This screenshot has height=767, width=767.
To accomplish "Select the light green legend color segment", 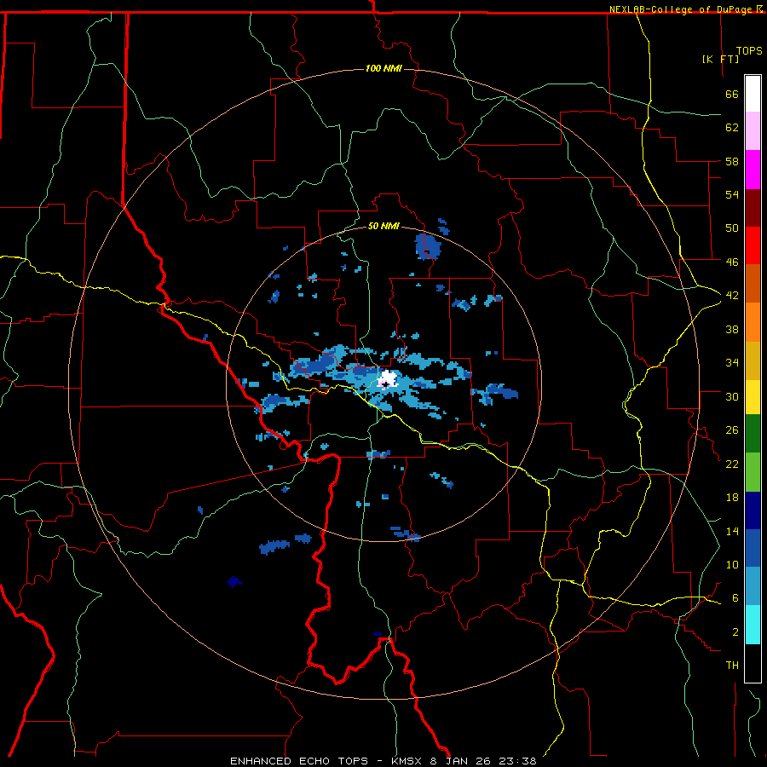I will [x=753, y=472].
